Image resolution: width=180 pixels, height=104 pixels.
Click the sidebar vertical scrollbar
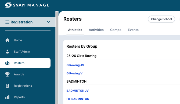tap(57, 57)
